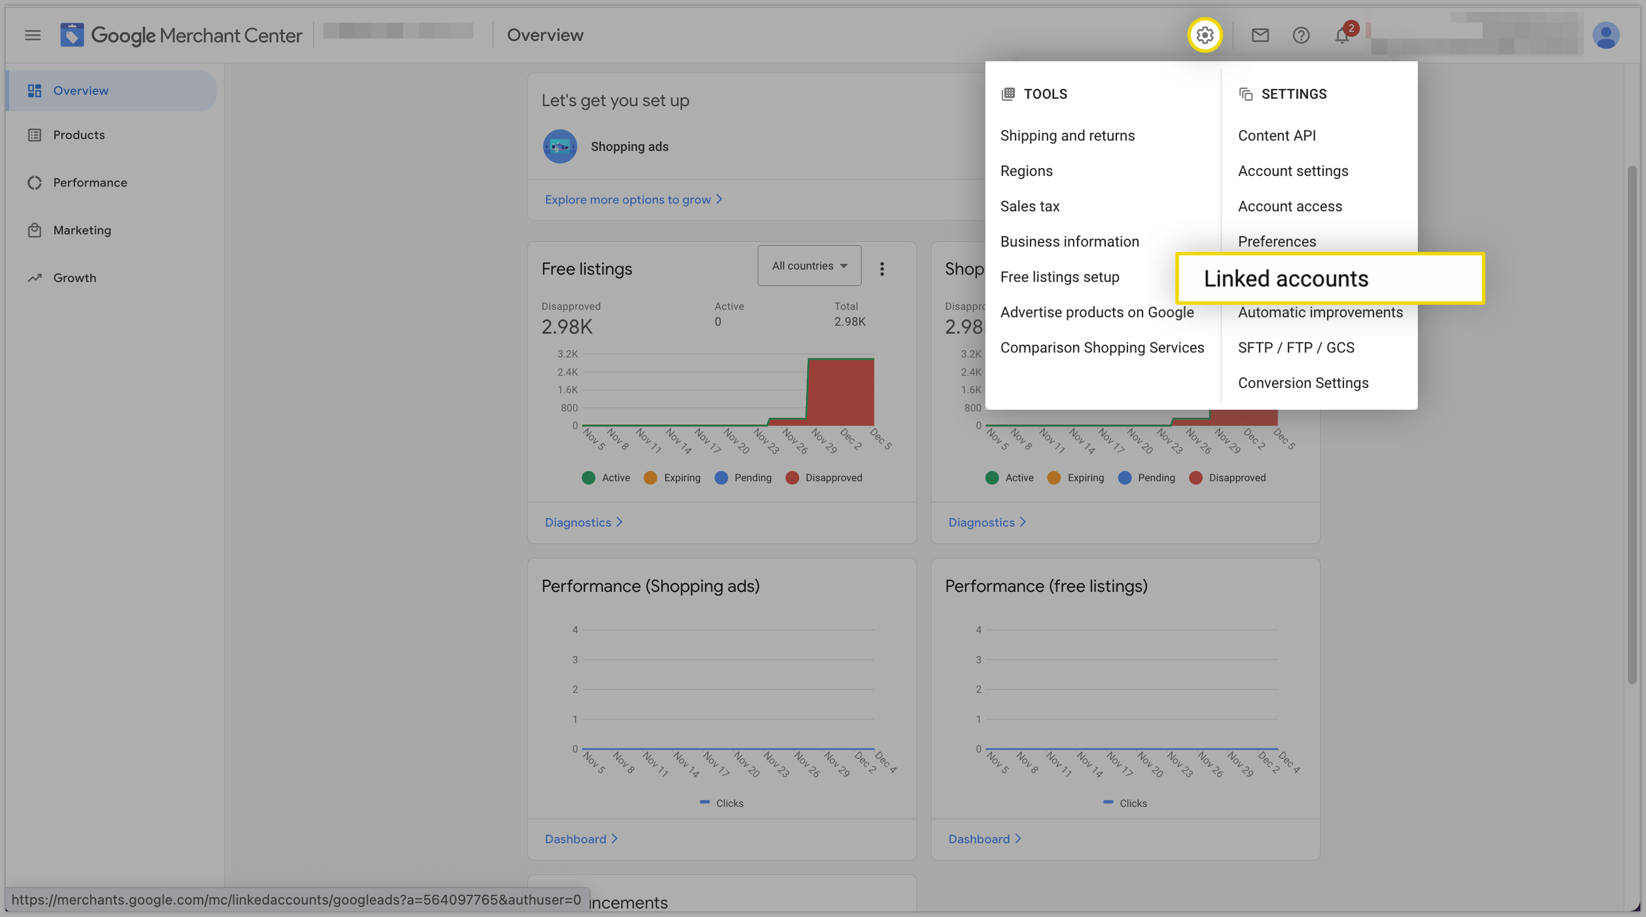Click the SETTINGS header icon
The image size is (1646, 917).
coord(1245,94)
